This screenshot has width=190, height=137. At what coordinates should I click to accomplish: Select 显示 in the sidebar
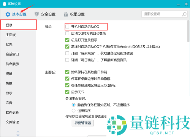point(18,93)
